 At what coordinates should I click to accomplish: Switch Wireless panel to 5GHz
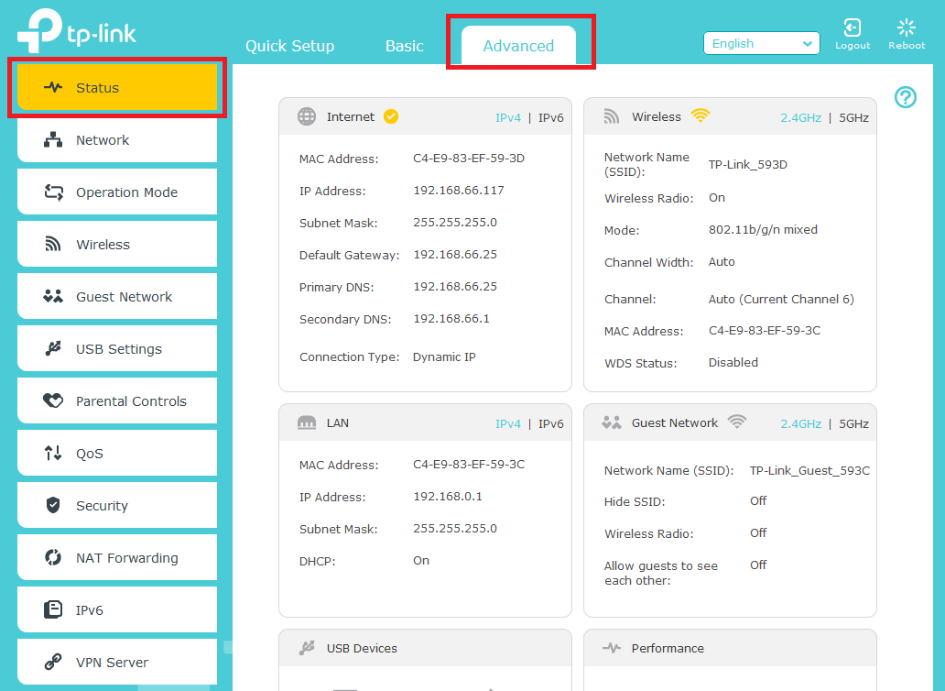click(x=853, y=117)
